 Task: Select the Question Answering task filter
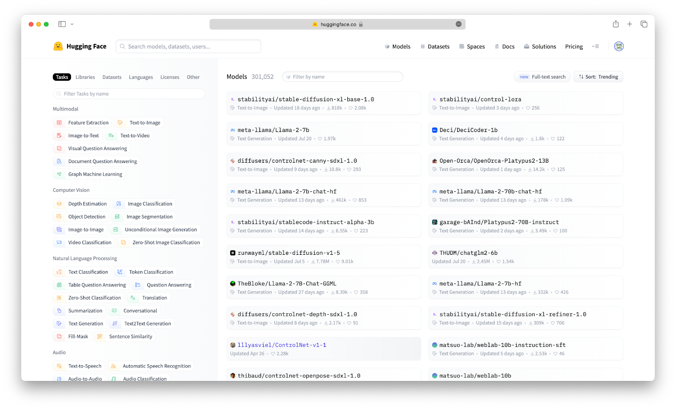[x=163, y=285]
